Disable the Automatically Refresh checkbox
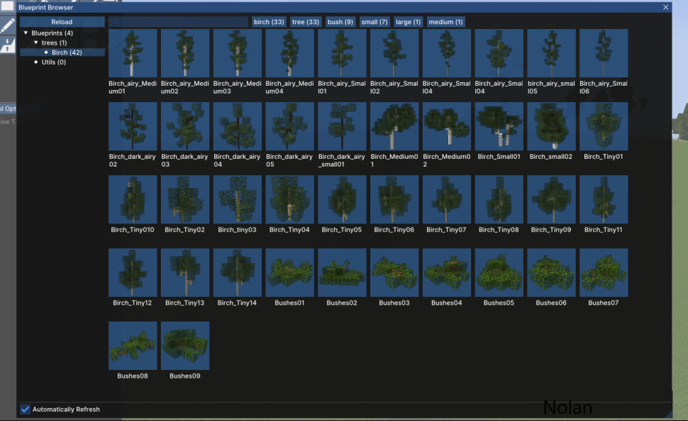The height and width of the screenshot is (421, 688). pos(26,409)
